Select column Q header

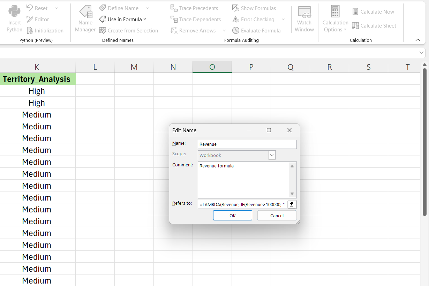click(x=290, y=67)
